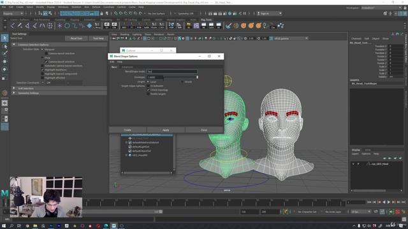Viewport: 408px width, 229px height.
Task: Click the purple square shelf icon
Action: 196,25
